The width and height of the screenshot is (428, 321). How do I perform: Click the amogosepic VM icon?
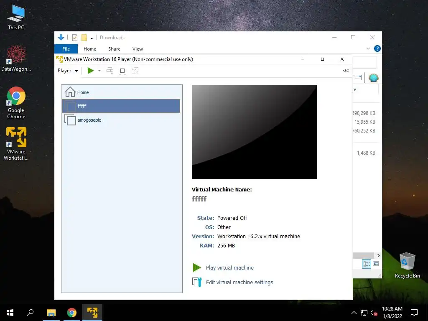point(70,120)
